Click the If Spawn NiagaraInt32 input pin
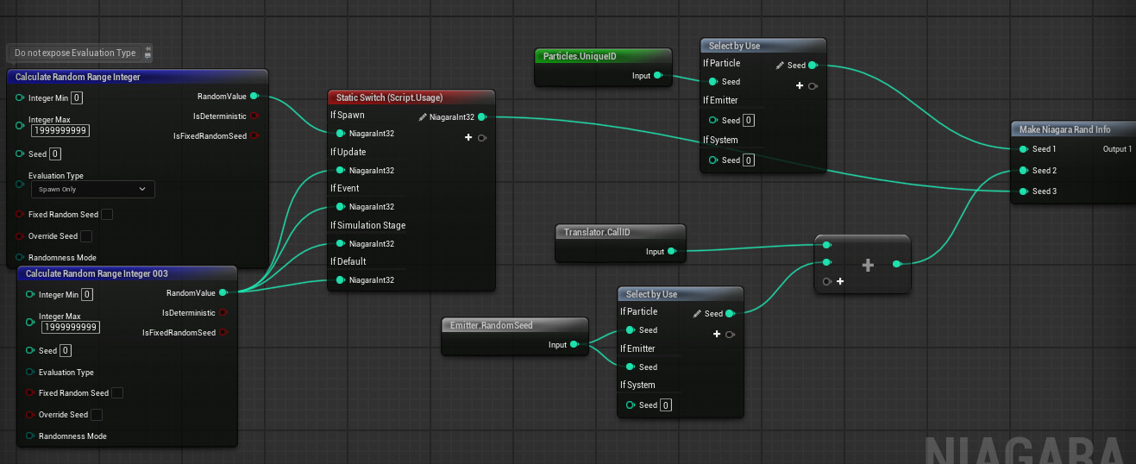 point(341,134)
